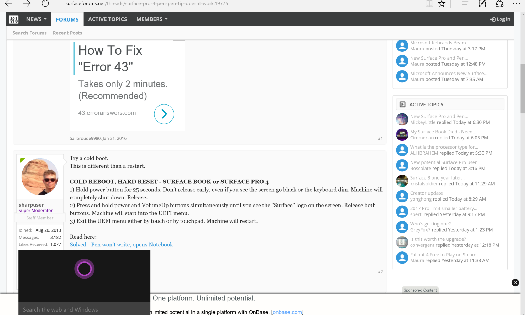525x315 pixels.
Task: Click post number #1 permalink
Action: pos(380,138)
